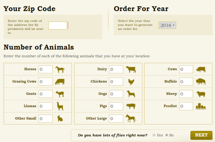This screenshot has width=215, height=142.
Task: Click the buffalo silhouette icon
Action: [201, 82]
